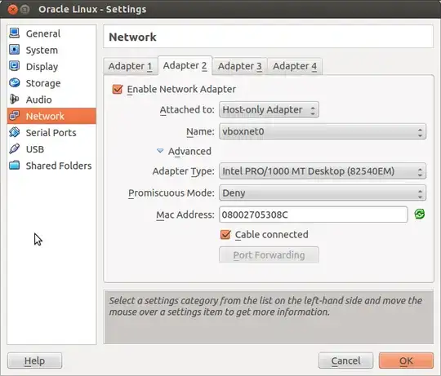The width and height of the screenshot is (441, 376).
Task: Generate a new random MAC address
Action: click(419, 215)
